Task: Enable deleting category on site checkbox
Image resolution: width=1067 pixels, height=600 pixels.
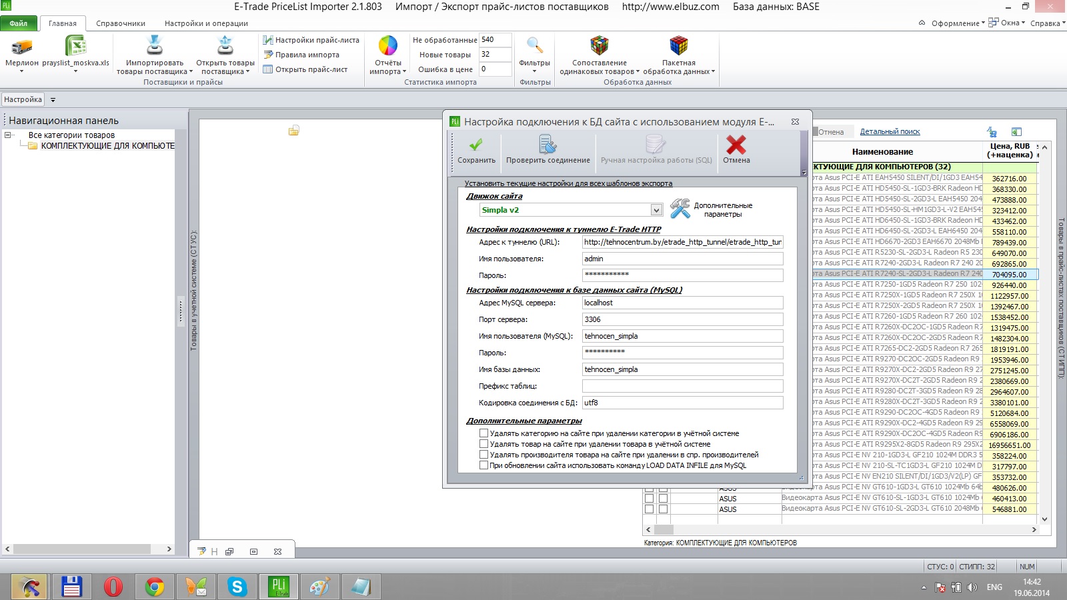Action: (x=484, y=433)
